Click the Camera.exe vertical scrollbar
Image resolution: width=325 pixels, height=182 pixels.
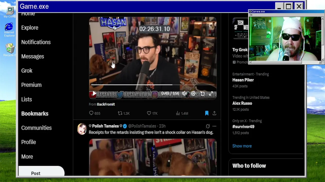[x=322, y=39]
